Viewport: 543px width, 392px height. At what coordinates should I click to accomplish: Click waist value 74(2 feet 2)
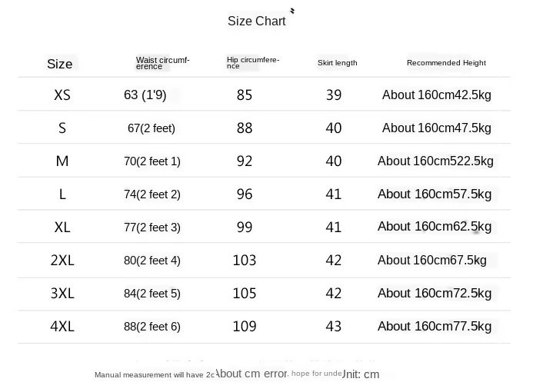tap(152, 194)
